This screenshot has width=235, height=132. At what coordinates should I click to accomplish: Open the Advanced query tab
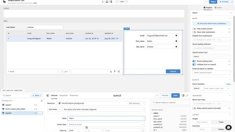pyautogui.click(x=74, y=95)
